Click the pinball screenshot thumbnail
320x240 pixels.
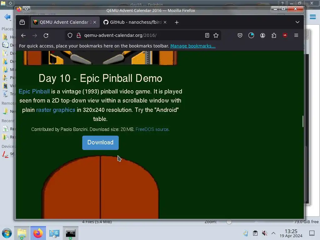pyautogui.click(x=100, y=58)
